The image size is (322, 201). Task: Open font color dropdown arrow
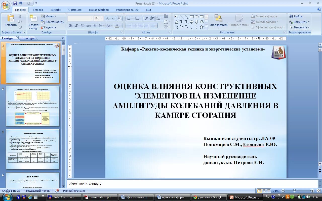tap(121, 26)
